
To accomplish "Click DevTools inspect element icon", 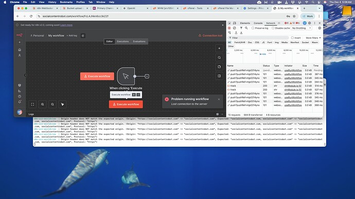I will point(229,23).
